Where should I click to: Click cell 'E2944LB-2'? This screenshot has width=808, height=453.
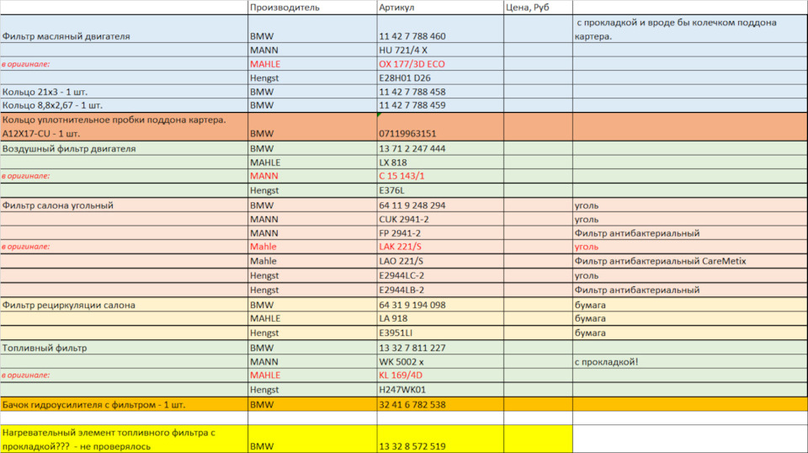(440, 290)
